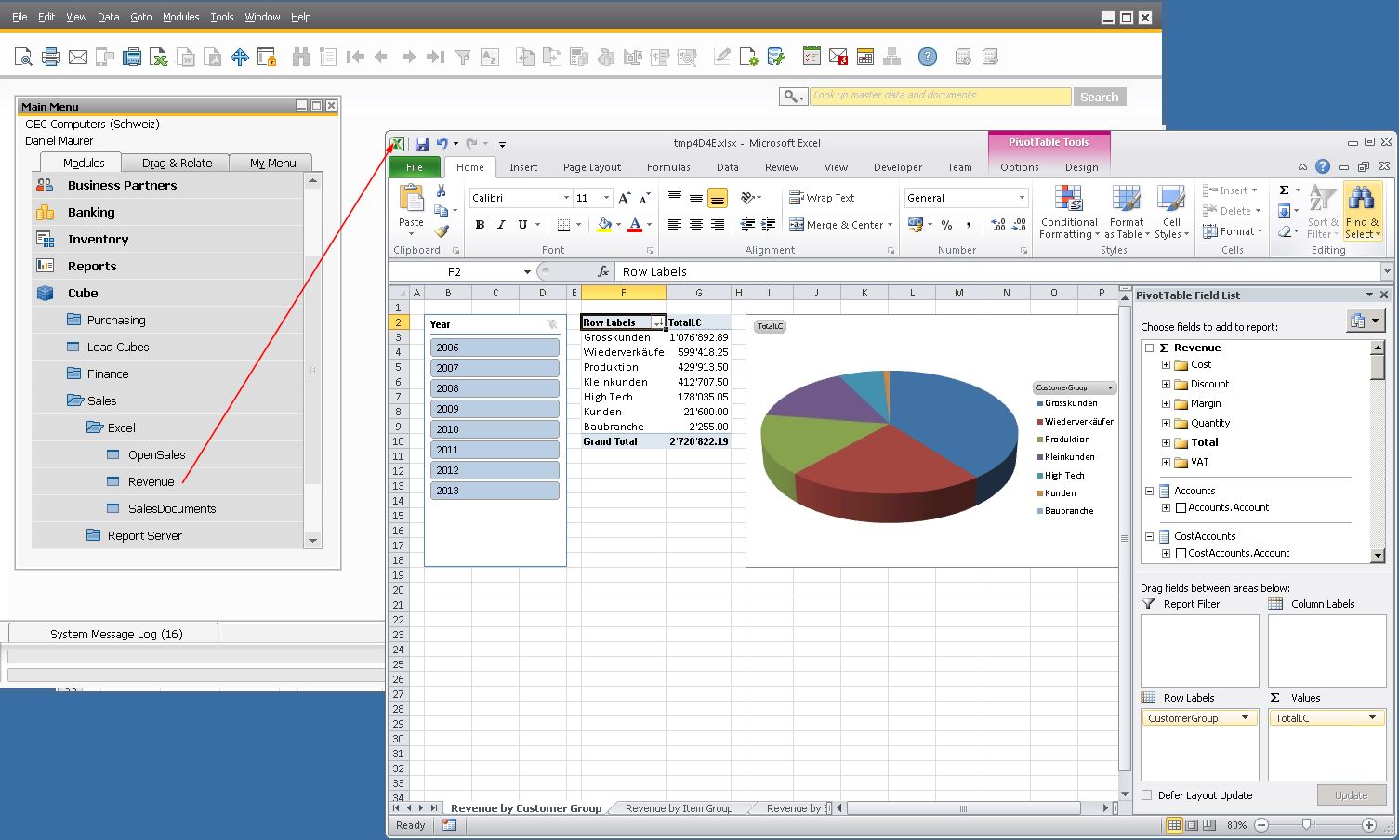Toggle Italic formatting in Excel

pyautogui.click(x=501, y=225)
